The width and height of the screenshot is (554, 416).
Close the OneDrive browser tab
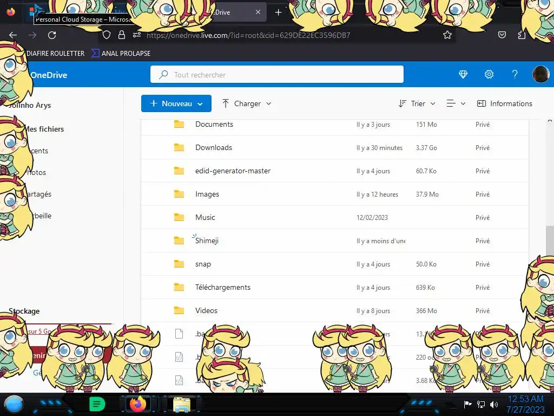tap(258, 12)
